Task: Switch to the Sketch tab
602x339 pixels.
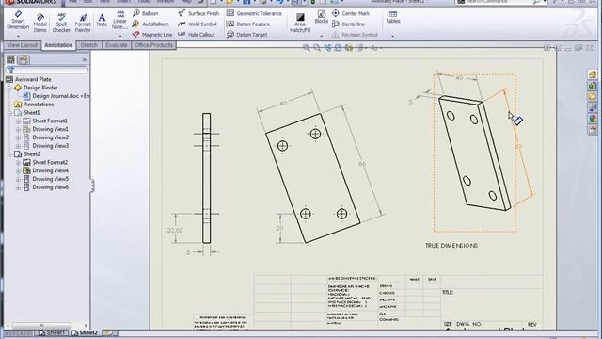Action: pos(88,45)
